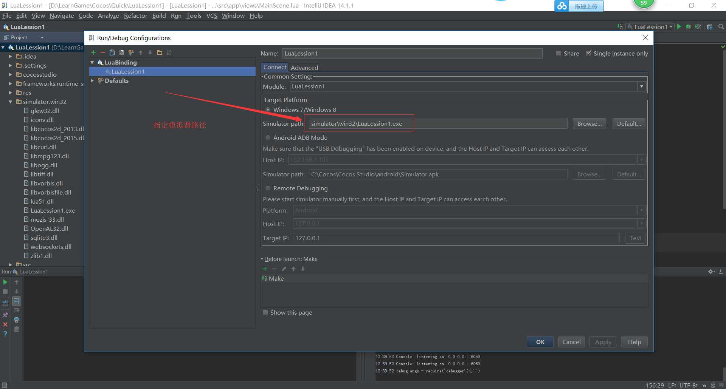Stop the process in the Run panel

tap(5, 292)
